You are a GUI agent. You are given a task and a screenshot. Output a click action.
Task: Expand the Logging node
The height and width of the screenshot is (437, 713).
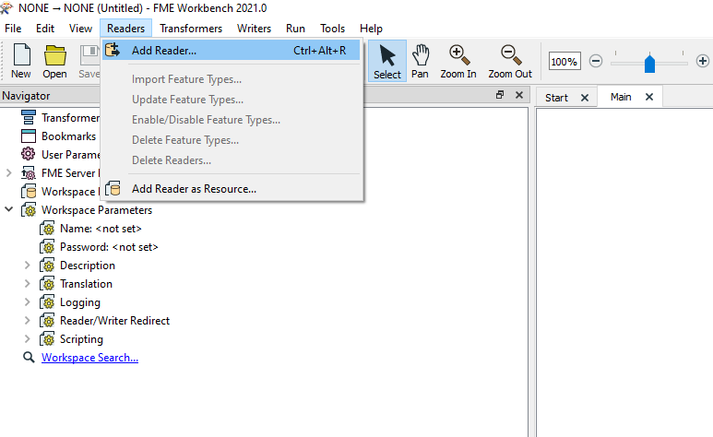click(28, 302)
